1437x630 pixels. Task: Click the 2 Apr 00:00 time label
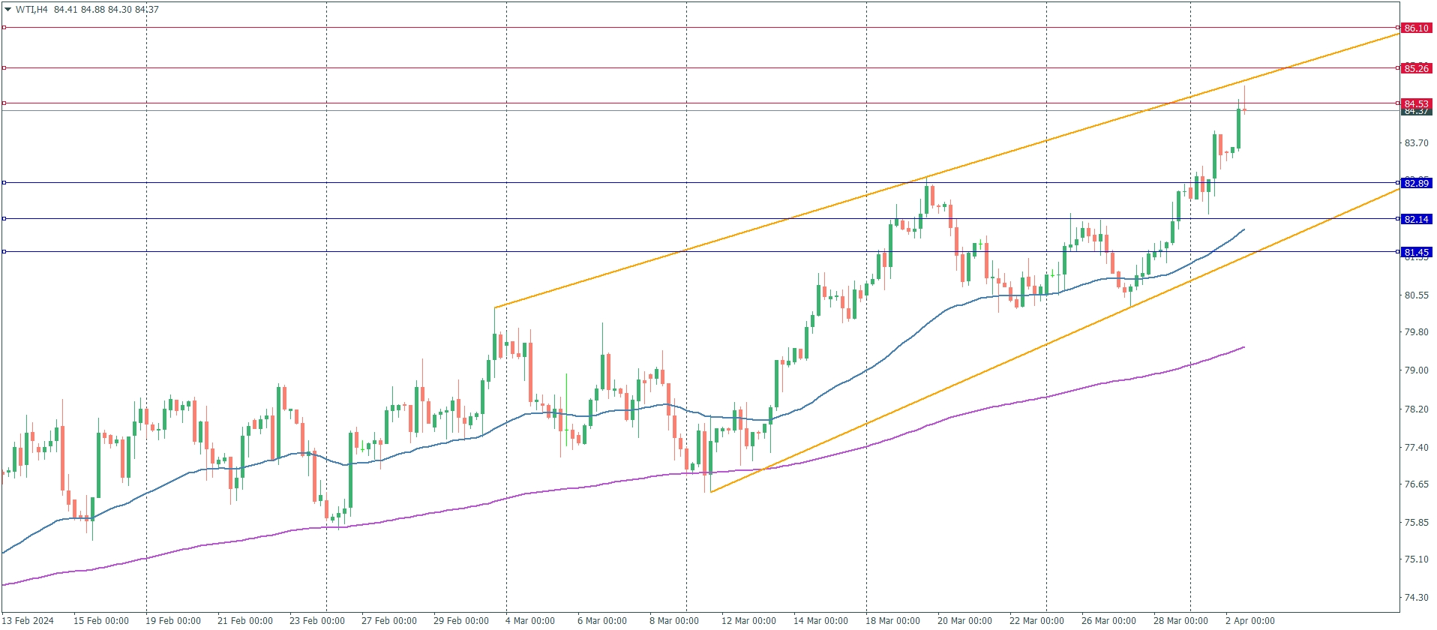pos(1250,620)
